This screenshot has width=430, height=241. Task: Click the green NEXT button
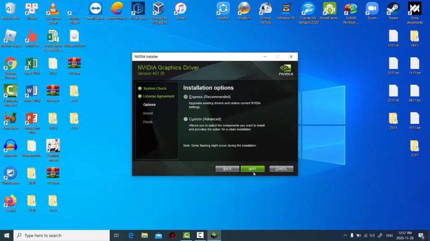(252, 169)
